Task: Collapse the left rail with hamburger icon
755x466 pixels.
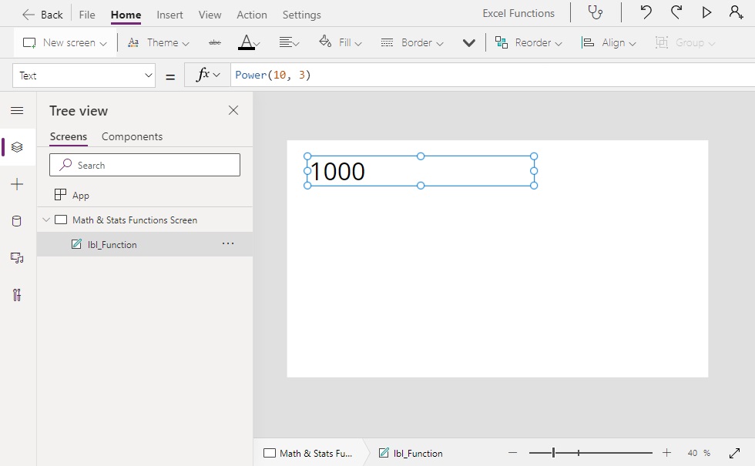Action: pos(17,110)
